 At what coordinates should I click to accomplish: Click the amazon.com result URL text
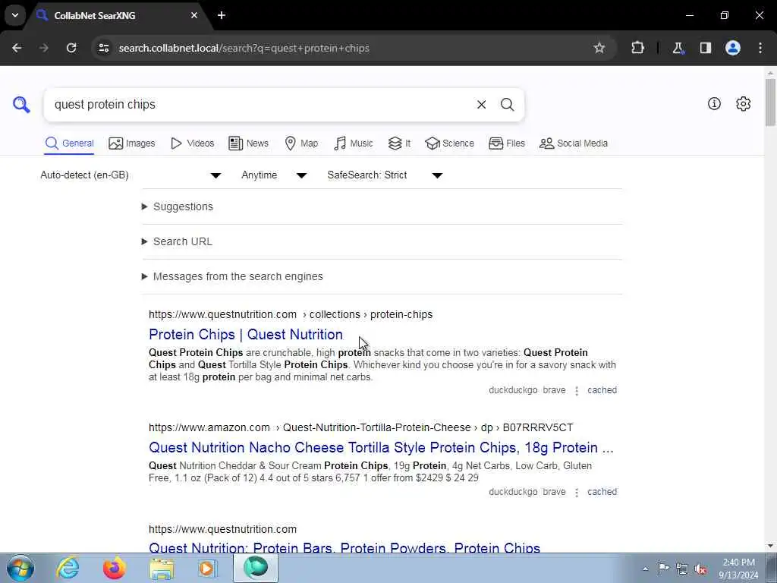360,427
